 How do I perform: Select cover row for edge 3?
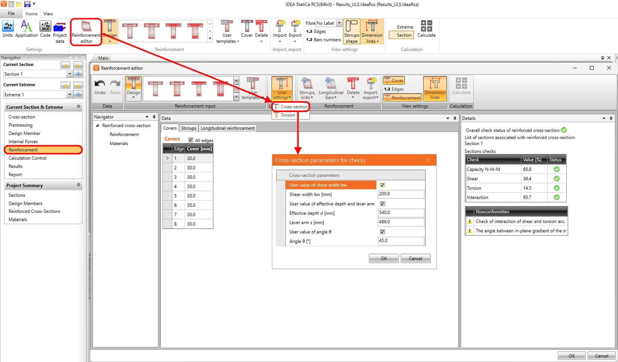pos(188,177)
